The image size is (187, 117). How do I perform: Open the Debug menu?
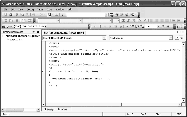click(x=30, y=9)
